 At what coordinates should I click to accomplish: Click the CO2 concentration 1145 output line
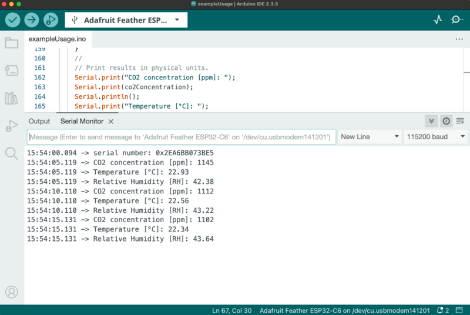click(x=120, y=162)
